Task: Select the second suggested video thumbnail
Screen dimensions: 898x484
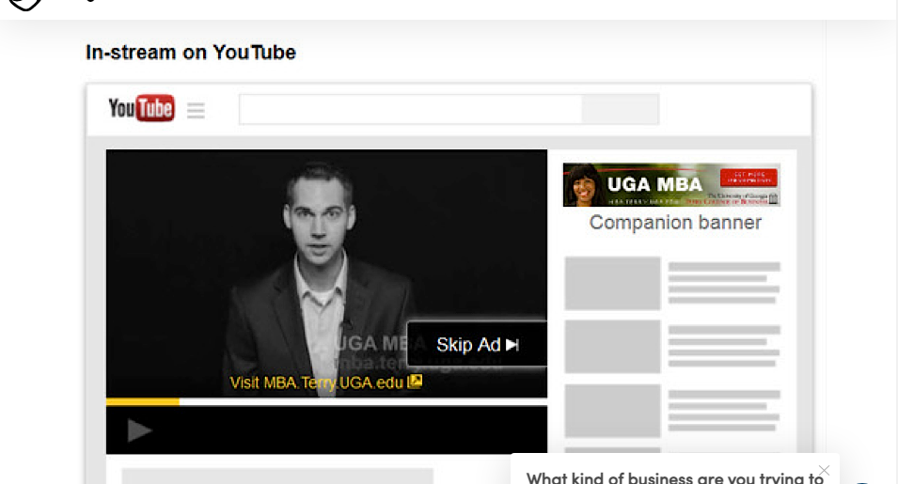Action: [x=612, y=347]
